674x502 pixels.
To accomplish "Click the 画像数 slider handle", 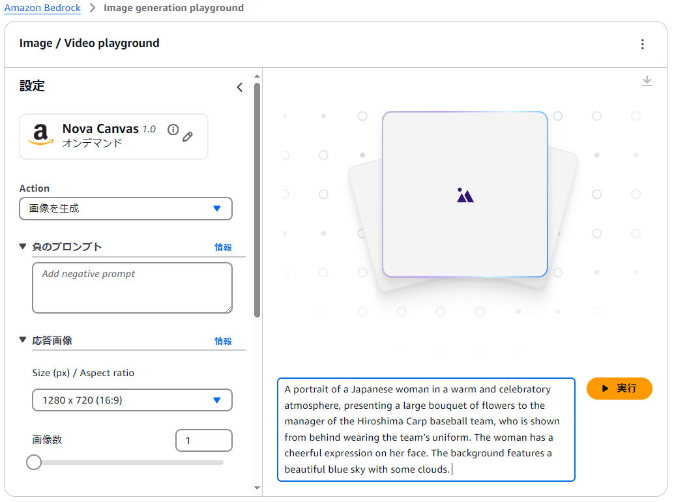I will pyautogui.click(x=34, y=462).
